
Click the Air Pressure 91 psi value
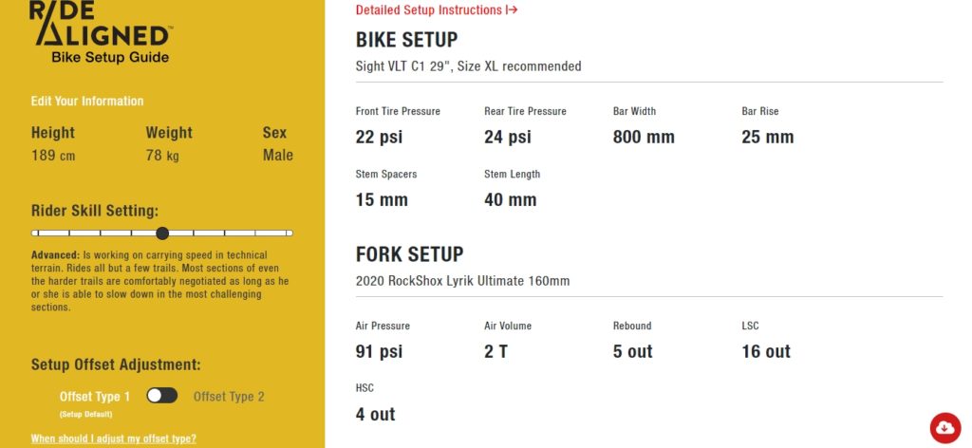pos(379,351)
